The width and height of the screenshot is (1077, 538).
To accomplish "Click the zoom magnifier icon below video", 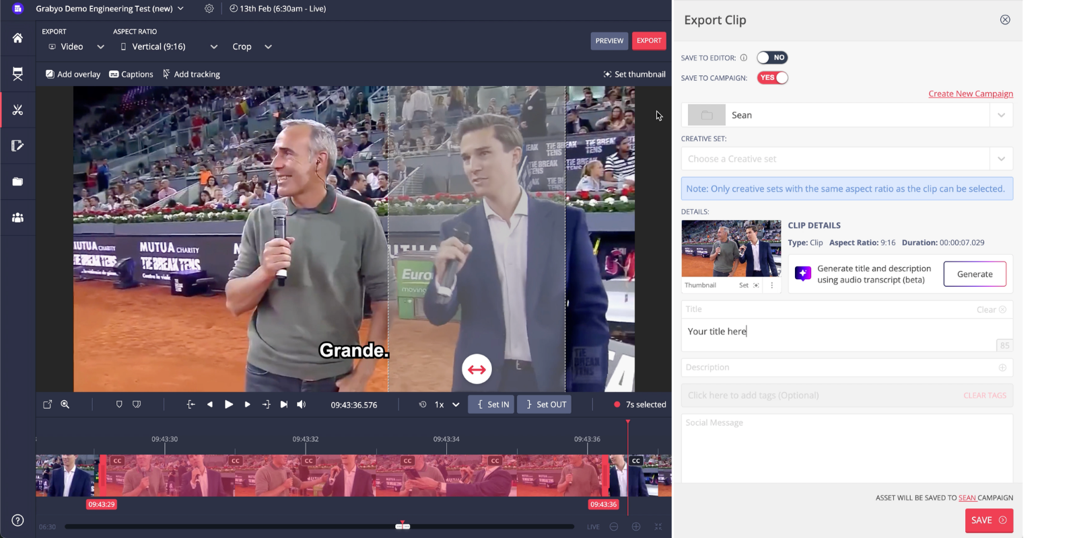I will 65,404.
